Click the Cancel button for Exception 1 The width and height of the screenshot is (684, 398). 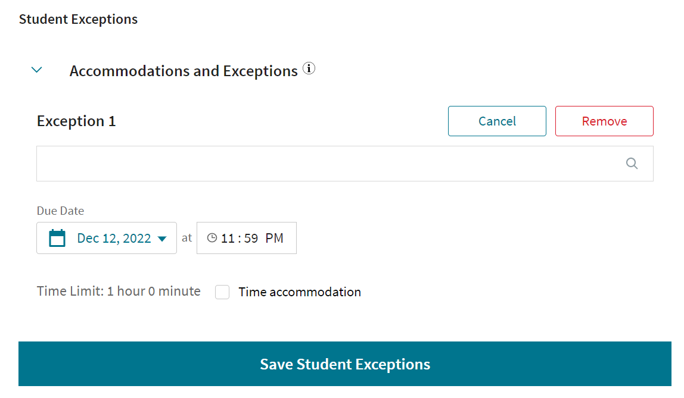pos(497,121)
